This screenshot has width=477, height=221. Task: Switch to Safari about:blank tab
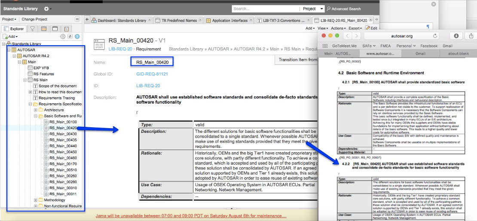coord(459,54)
